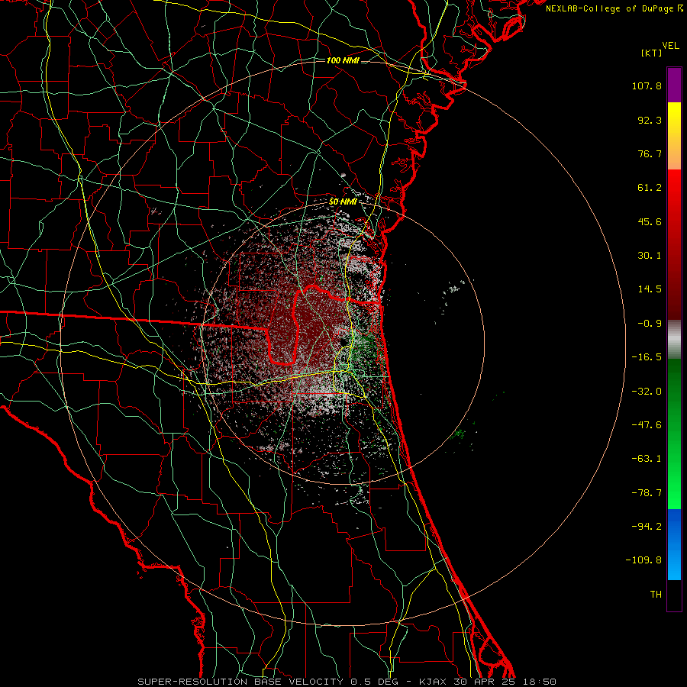
Task: Click the bright green color bar segment
Action: click(x=674, y=434)
